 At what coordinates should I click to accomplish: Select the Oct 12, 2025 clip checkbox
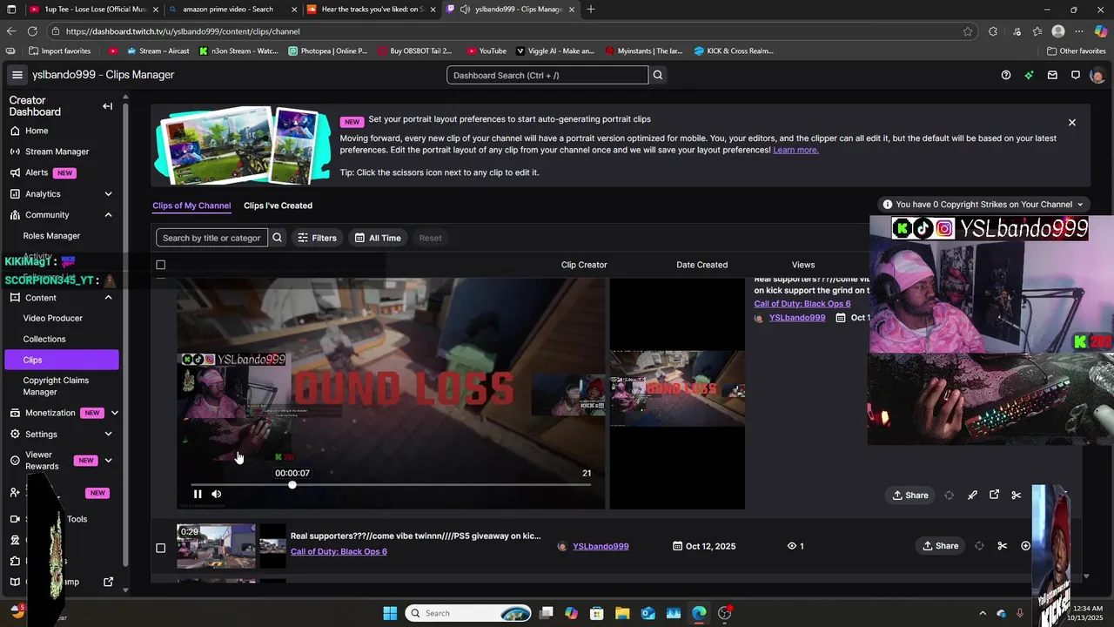pos(160,548)
